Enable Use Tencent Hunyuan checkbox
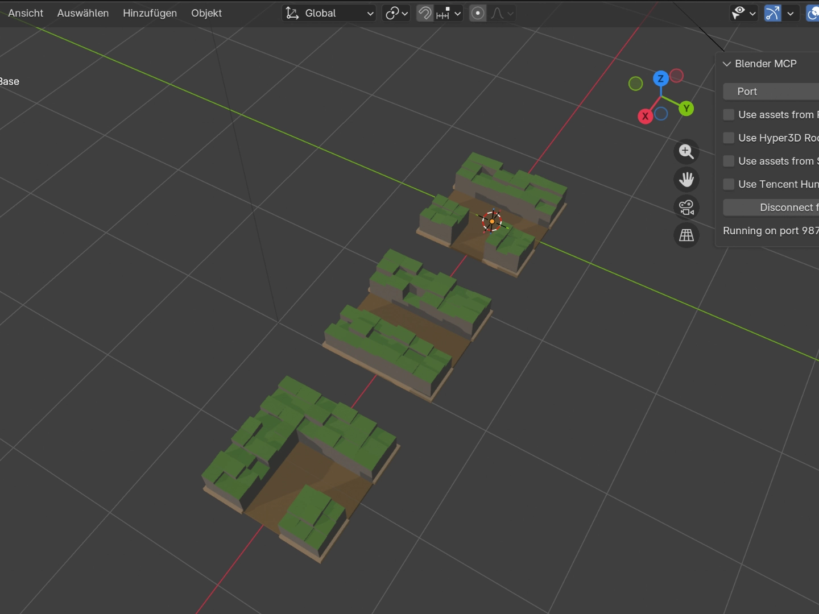The width and height of the screenshot is (819, 614). click(729, 185)
